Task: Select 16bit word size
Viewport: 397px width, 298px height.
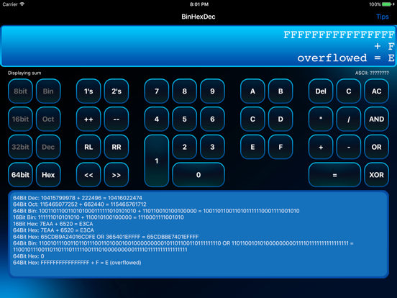Action: [x=21, y=119]
